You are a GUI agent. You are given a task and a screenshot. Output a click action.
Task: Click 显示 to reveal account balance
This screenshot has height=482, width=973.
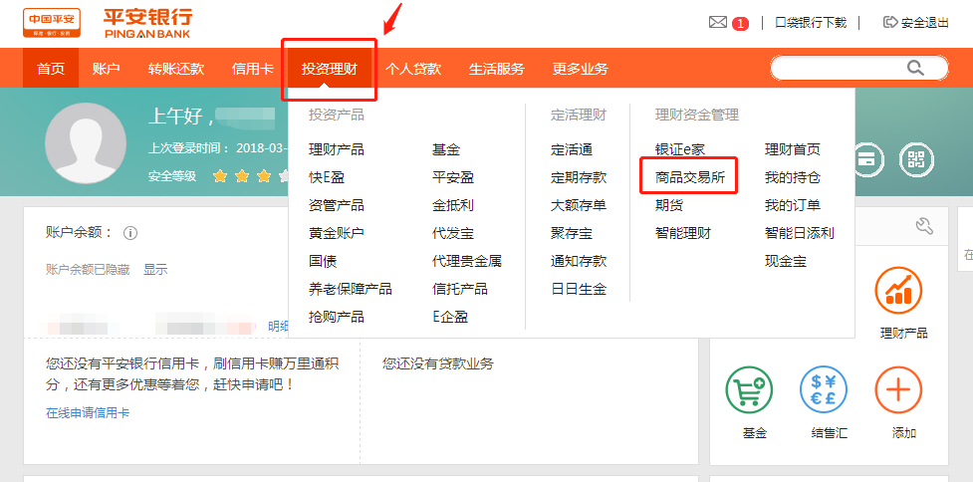(x=155, y=269)
